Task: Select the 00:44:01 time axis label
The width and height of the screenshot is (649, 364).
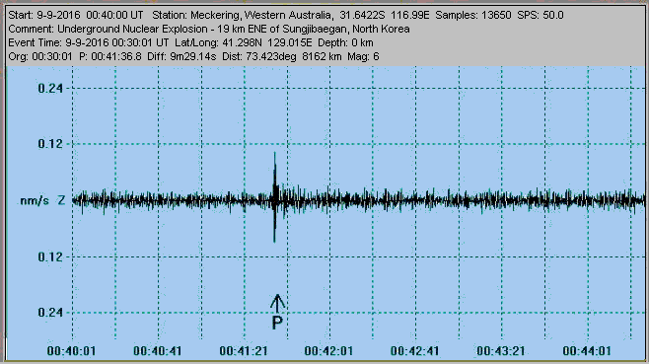Action: [x=587, y=351]
